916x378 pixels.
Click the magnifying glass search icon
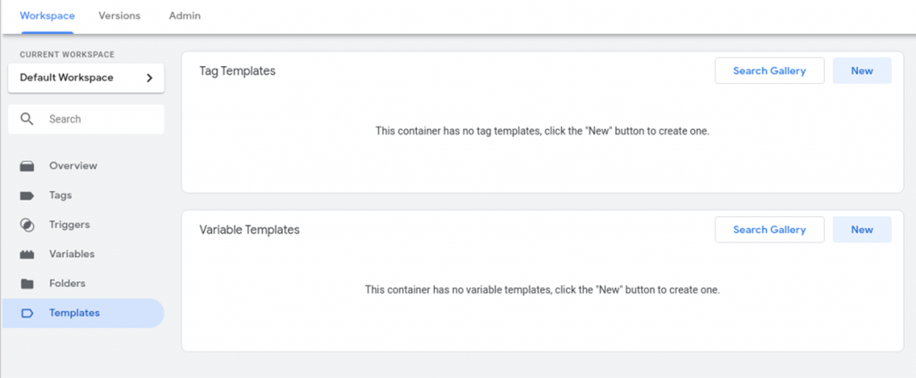(27, 119)
